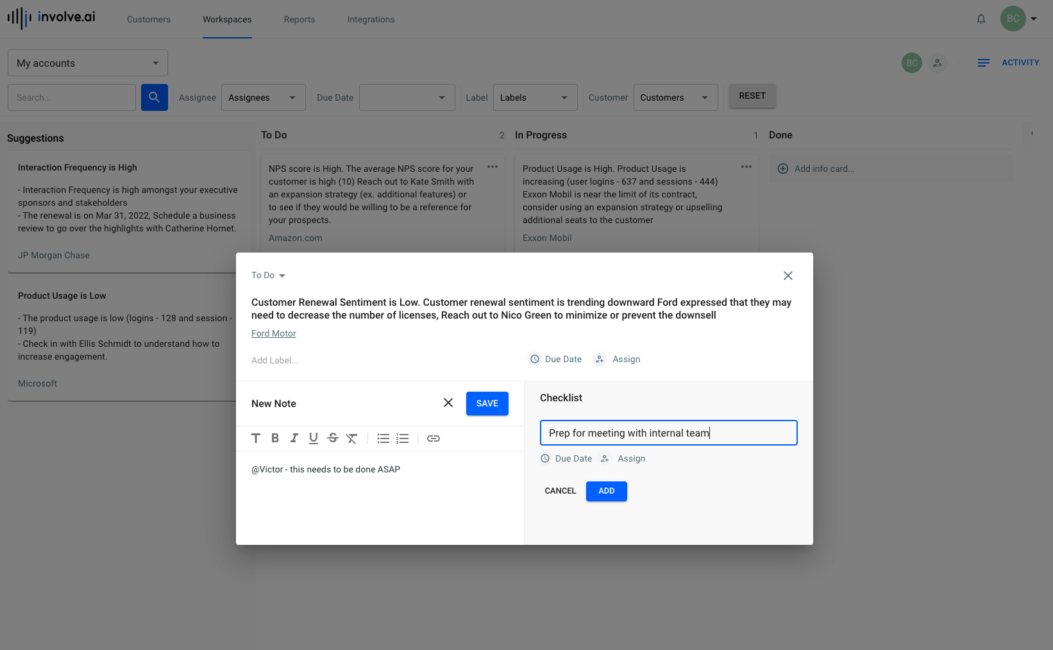Go to the Customers tab
Screen dimensions: 1053x650
point(149,19)
